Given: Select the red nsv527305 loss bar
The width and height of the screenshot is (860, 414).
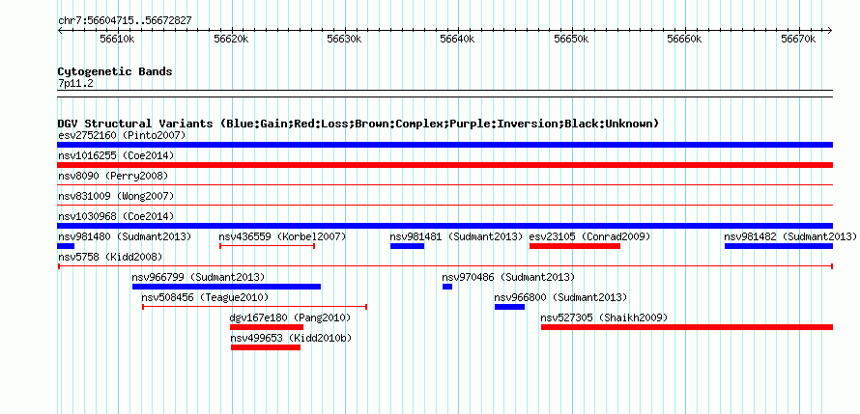Looking at the screenshot, I should 687,327.
